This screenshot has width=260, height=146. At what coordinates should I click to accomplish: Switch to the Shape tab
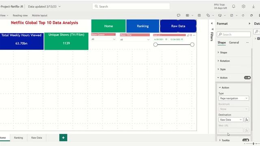pyautogui.click(x=221, y=43)
